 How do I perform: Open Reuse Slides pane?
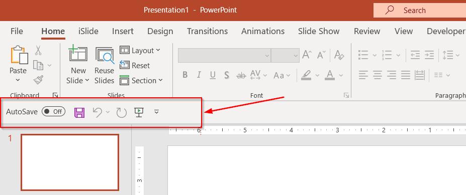click(x=105, y=55)
